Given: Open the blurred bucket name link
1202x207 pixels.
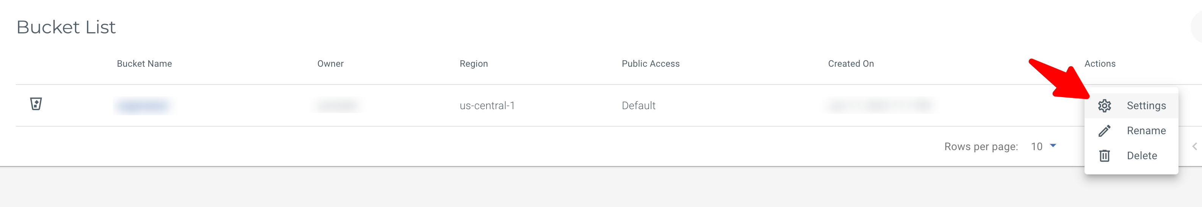Looking at the screenshot, I should point(142,106).
